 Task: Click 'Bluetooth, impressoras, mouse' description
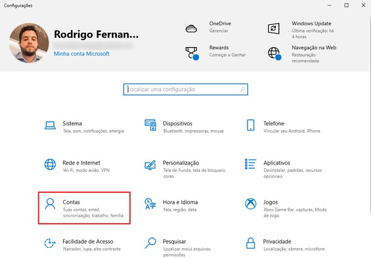click(194, 131)
